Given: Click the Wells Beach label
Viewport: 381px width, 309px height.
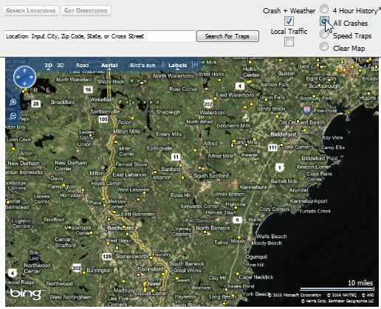Looking at the screenshot, I should [x=272, y=236].
